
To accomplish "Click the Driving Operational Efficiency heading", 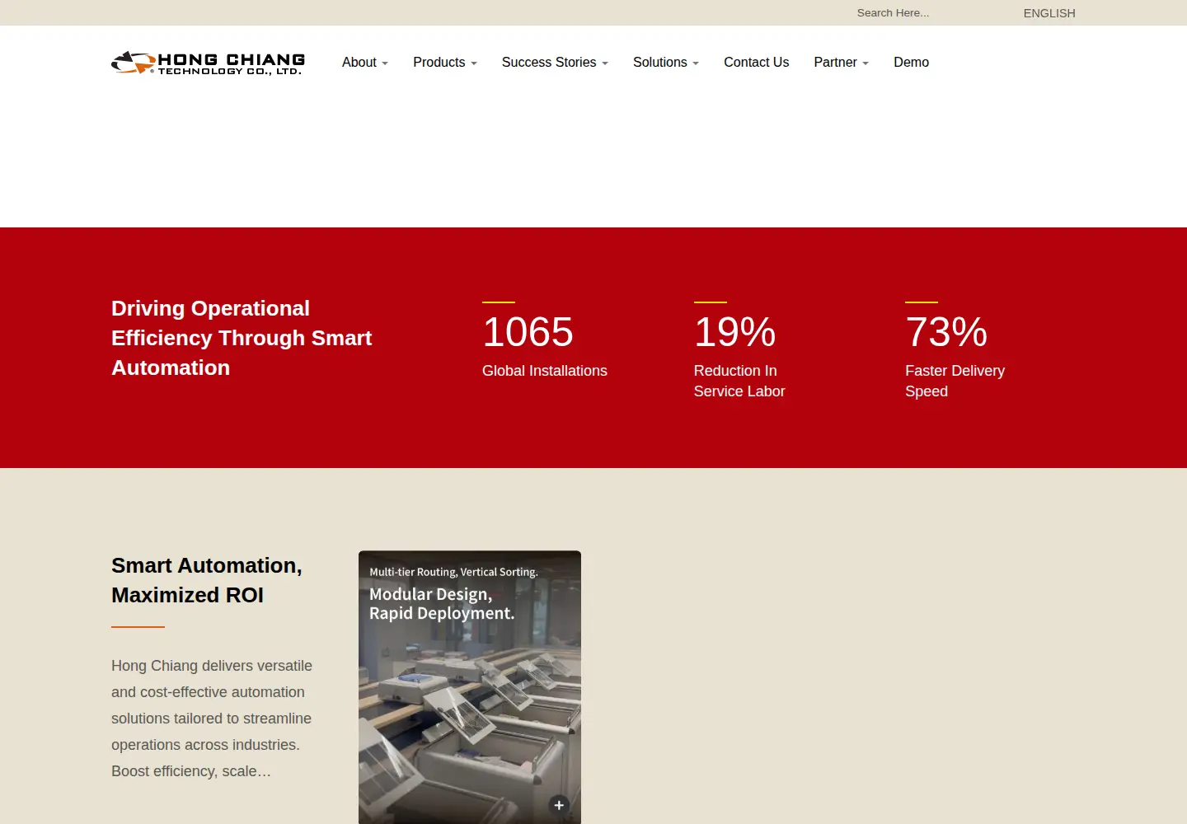I will pyautogui.click(x=242, y=338).
